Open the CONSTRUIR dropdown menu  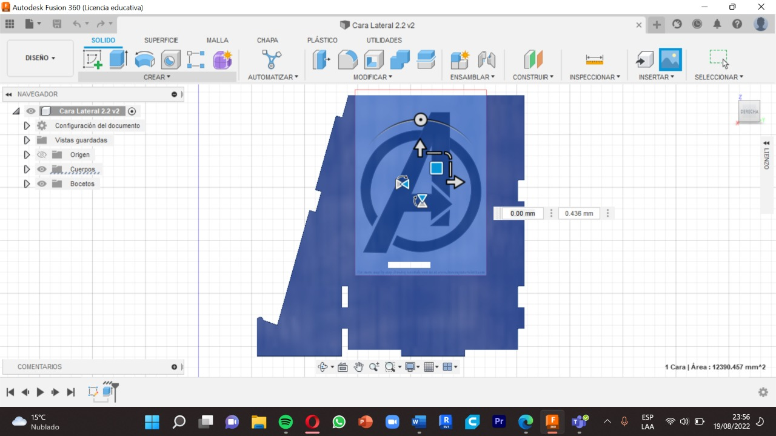pos(533,77)
